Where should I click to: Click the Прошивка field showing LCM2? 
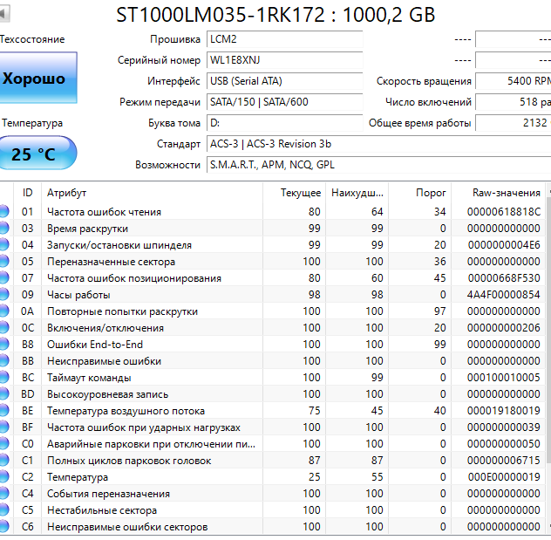click(284, 39)
